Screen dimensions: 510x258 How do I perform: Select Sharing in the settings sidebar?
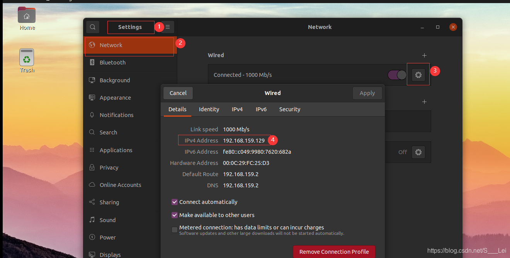click(122, 202)
